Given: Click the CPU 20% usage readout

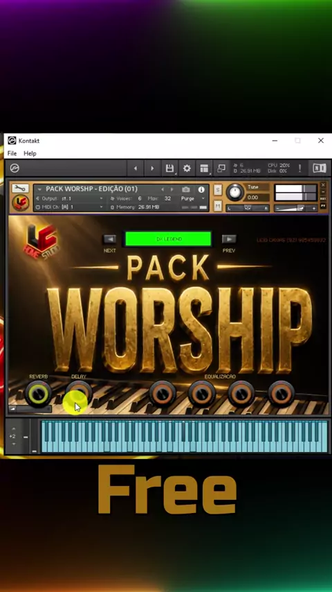Looking at the screenshot, I should tap(279, 166).
